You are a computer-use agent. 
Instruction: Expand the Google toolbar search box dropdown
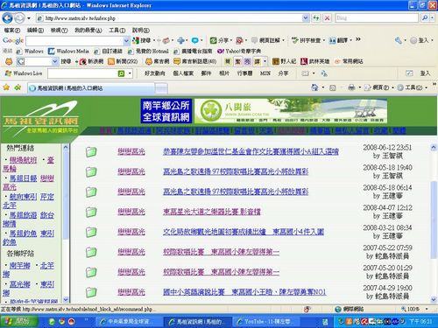click(x=127, y=40)
